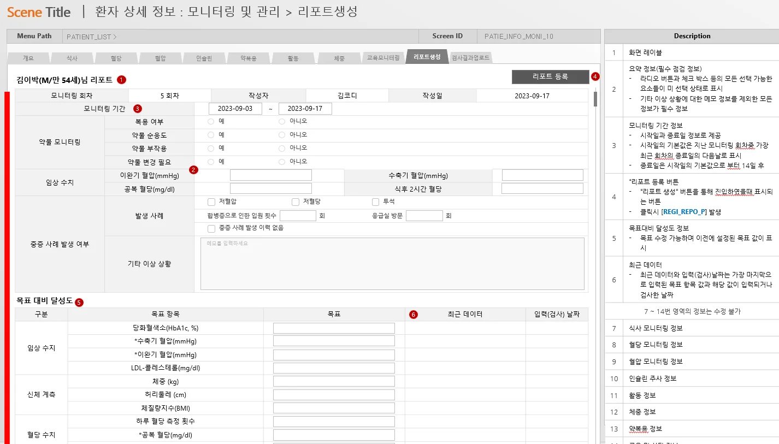Click the 식후 2시간 혈당 input
Image resolution: width=779 pixels, height=444 pixels.
(542, 188)
